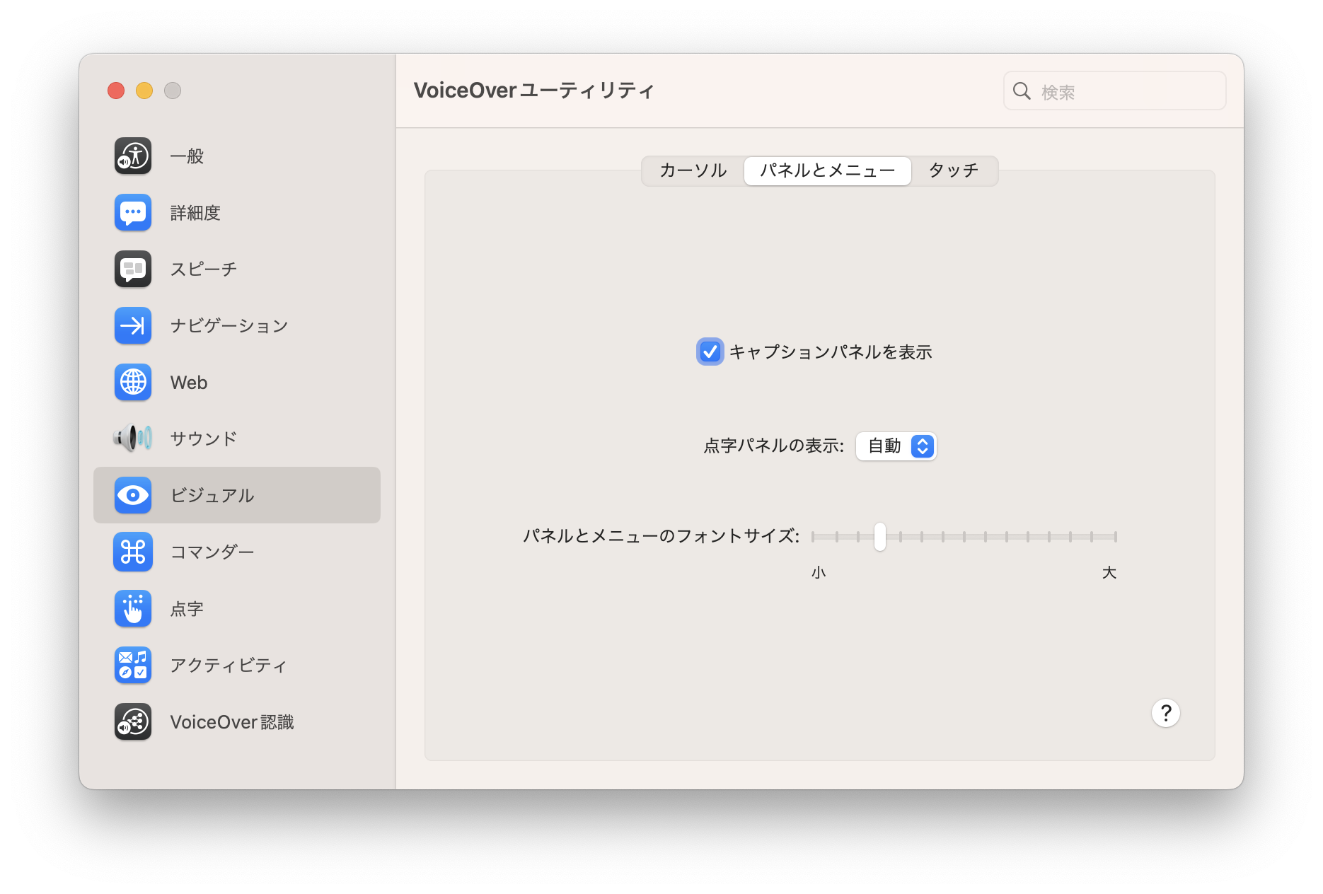Stay on the パネルとメニュー tab
The height and width of the screenshot is (894, 1323).
tap(826, 170)
